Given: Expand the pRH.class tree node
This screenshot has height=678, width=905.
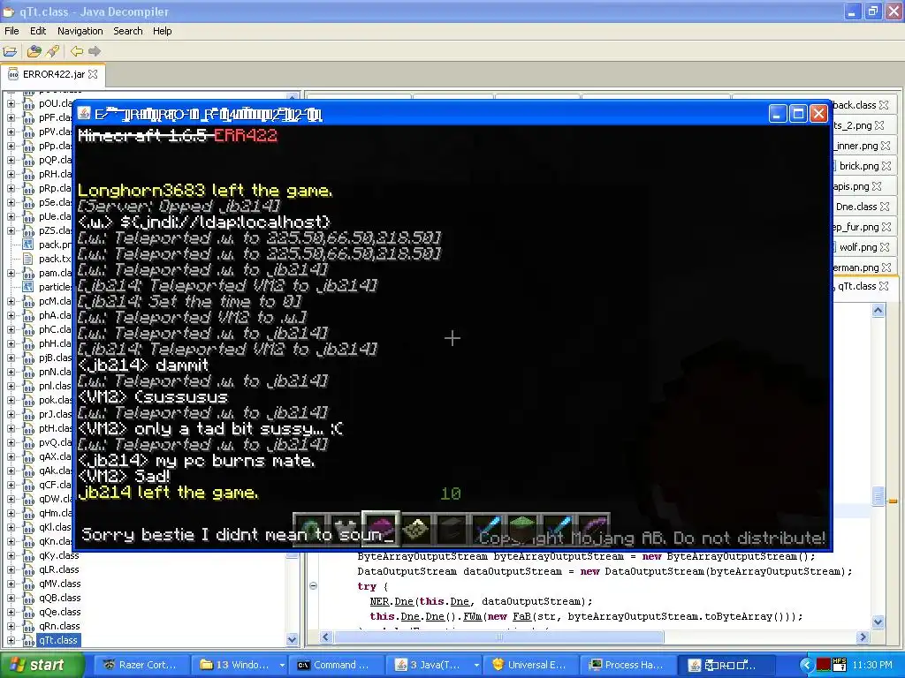Looking at the screenshot, I should point(11,174).
